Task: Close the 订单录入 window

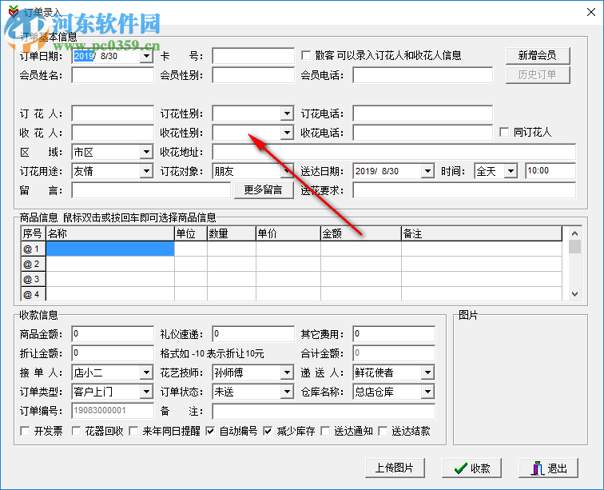Action: [x=591, y=12]
